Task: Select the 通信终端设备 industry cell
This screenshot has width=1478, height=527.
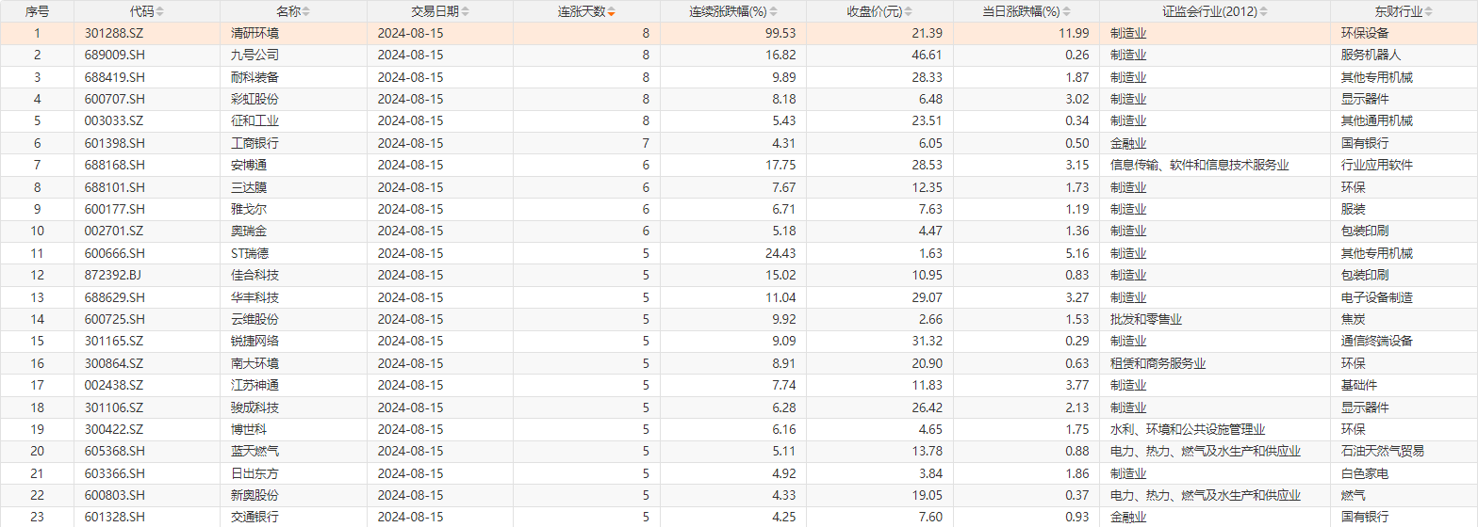Action: coord(1376,341)
